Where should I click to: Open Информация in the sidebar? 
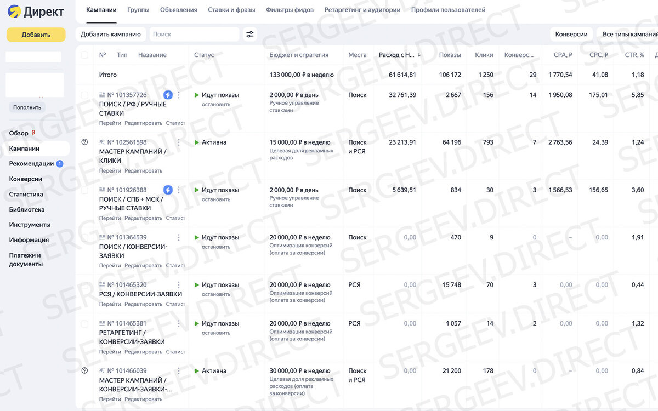pos(29,240)
